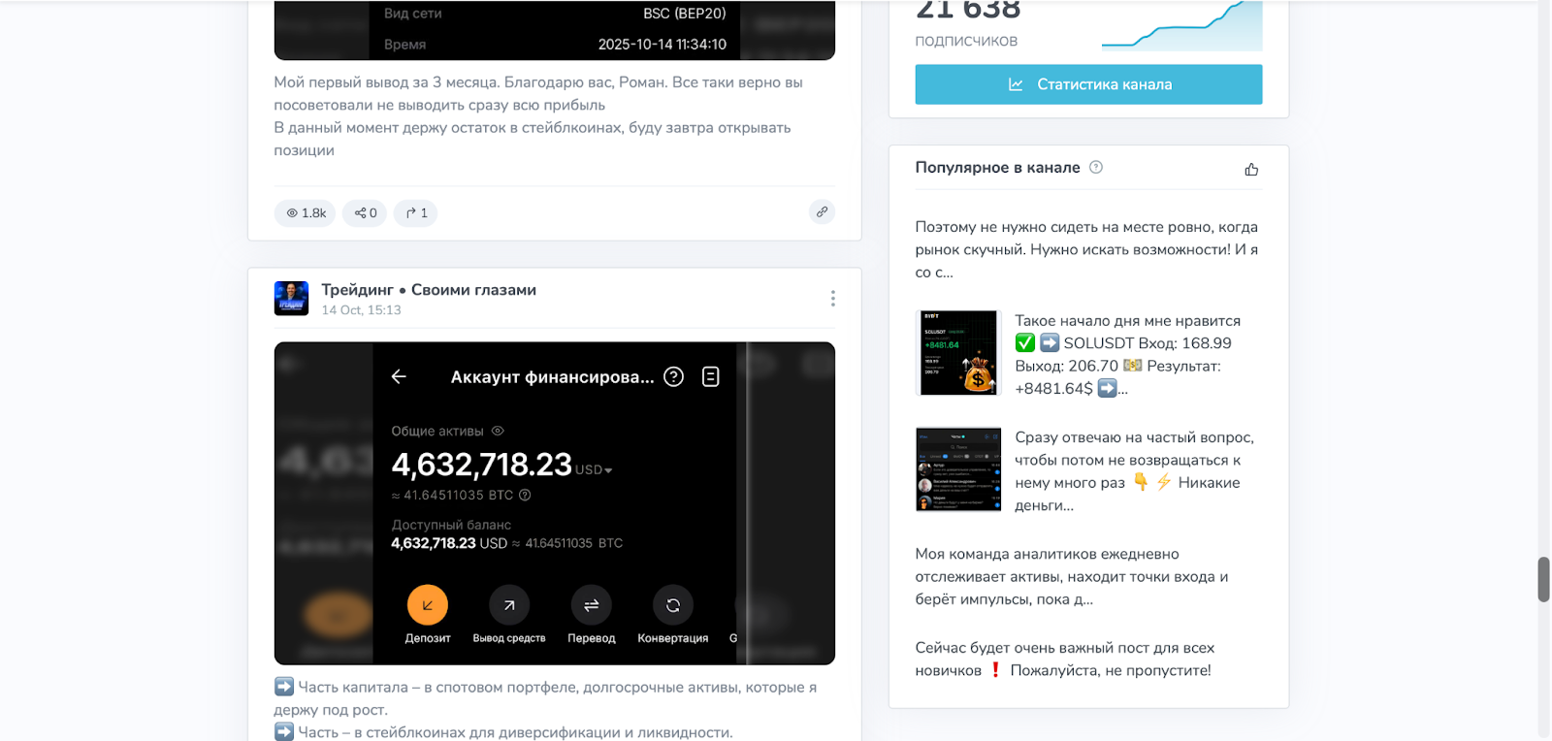The image size is (1552, 741).
Task: Click the forwards counter showing 1
Action: tap(415, 213)
